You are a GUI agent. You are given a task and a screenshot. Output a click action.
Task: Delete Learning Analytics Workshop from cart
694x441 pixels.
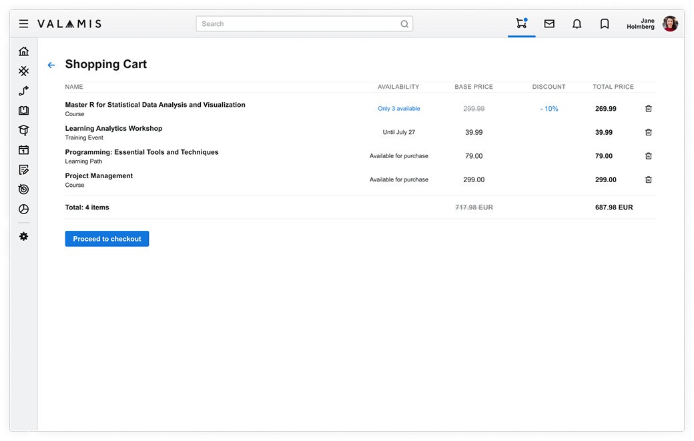[x=649, y=132]
